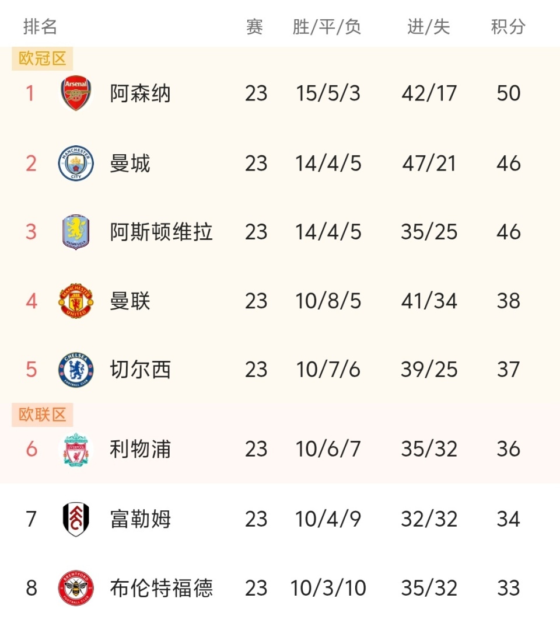Click the Manchester City club badge
Screen dimensions: 560x633
coord(76,163)
